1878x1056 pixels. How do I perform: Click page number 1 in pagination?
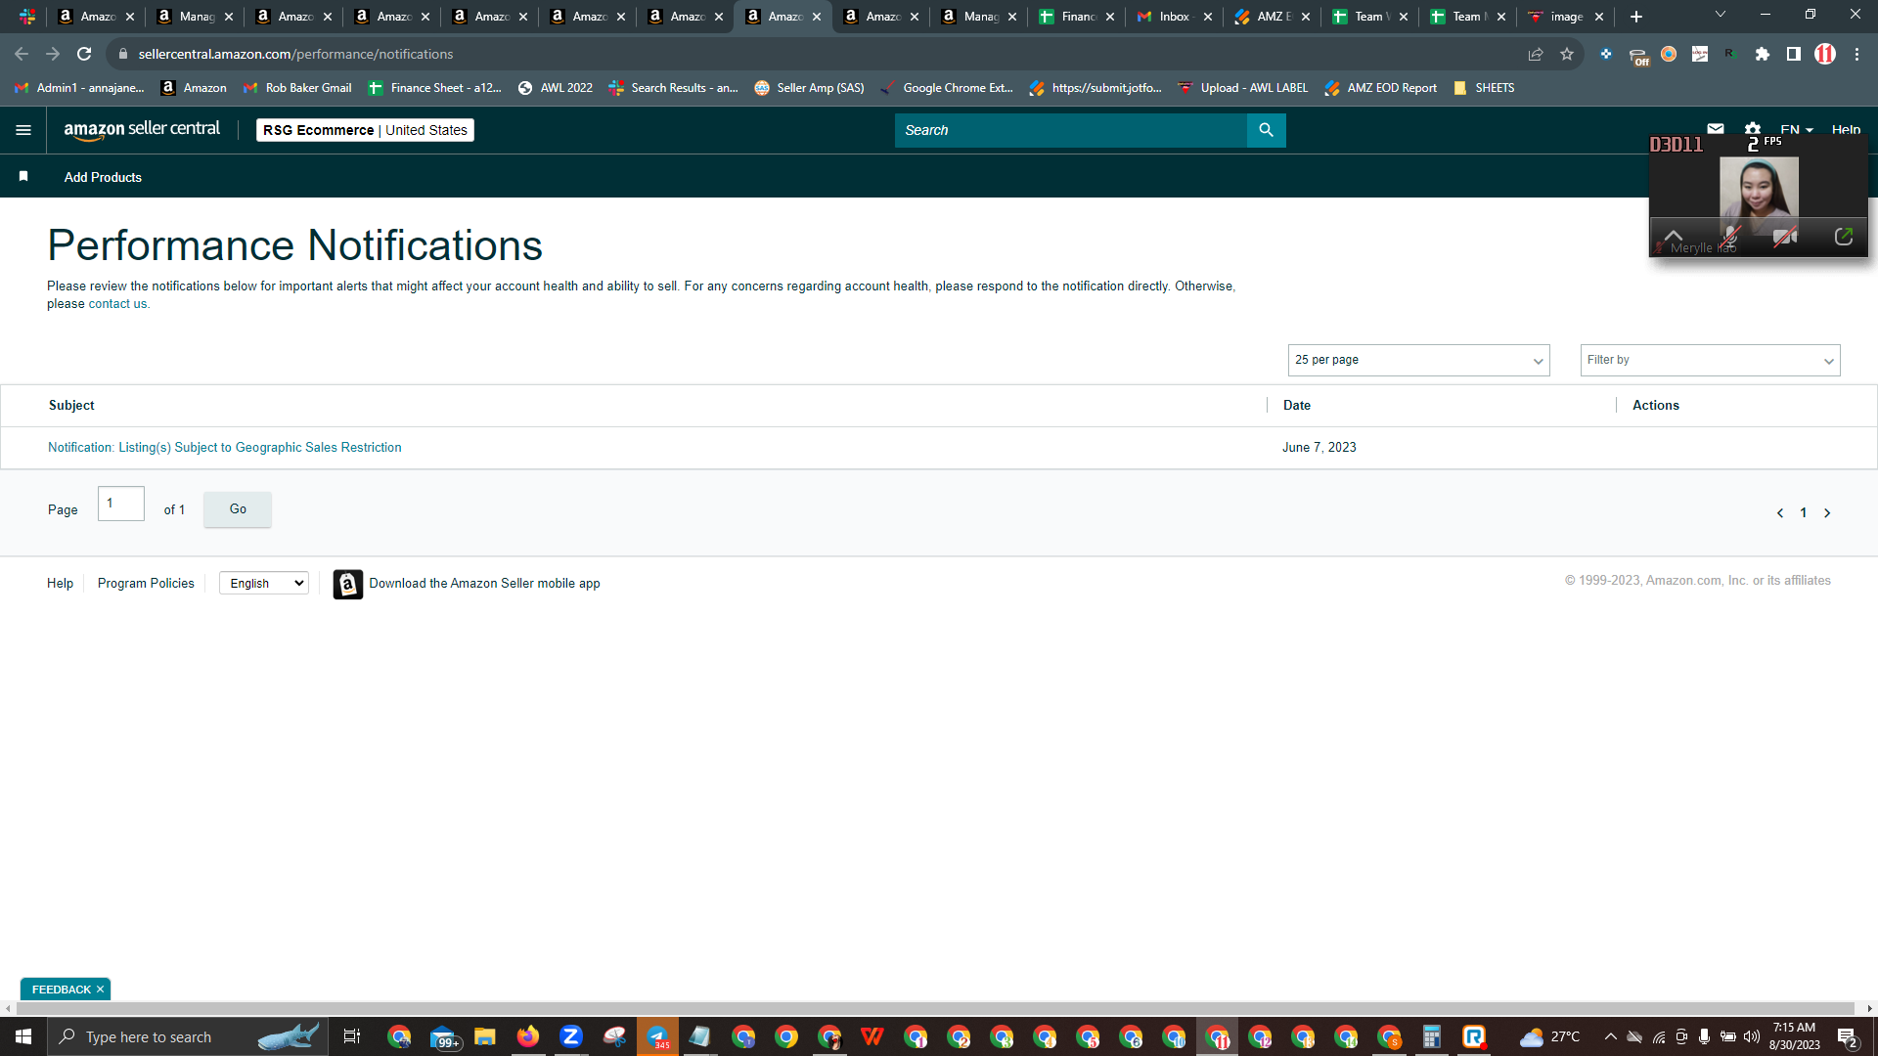click(1804, 513)
